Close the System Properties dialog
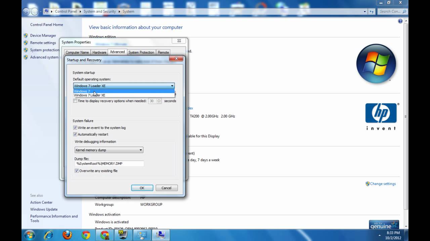Screen dimensions: 430x241 pyautogui.click(x=179, y=41)
